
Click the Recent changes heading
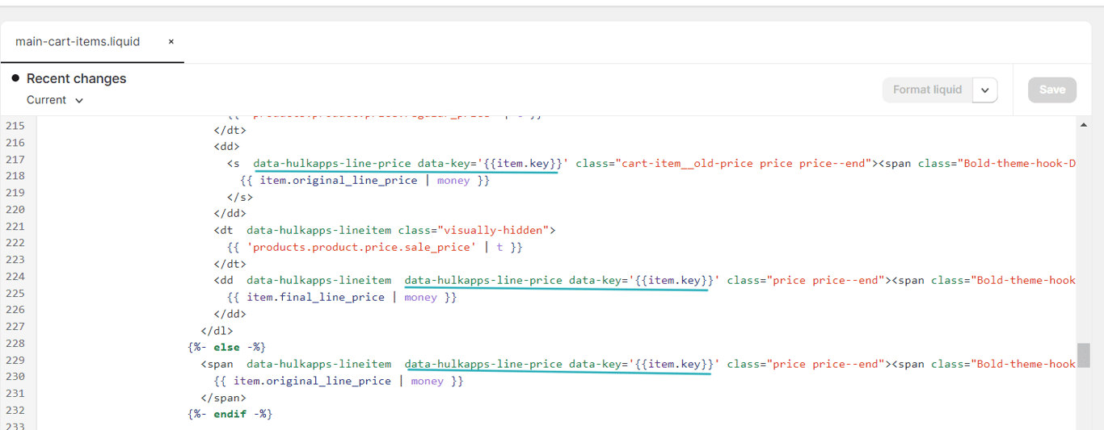[x=76, y=78]
